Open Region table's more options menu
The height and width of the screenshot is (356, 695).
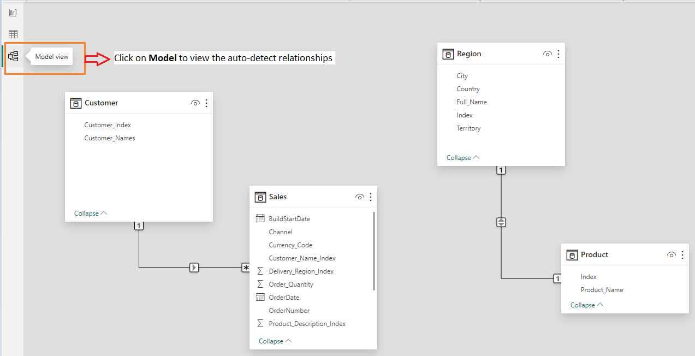(559, 54)
